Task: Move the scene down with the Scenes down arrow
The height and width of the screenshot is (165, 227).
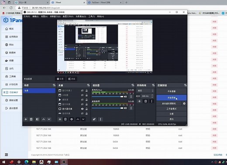Action: tap(49, 119)
